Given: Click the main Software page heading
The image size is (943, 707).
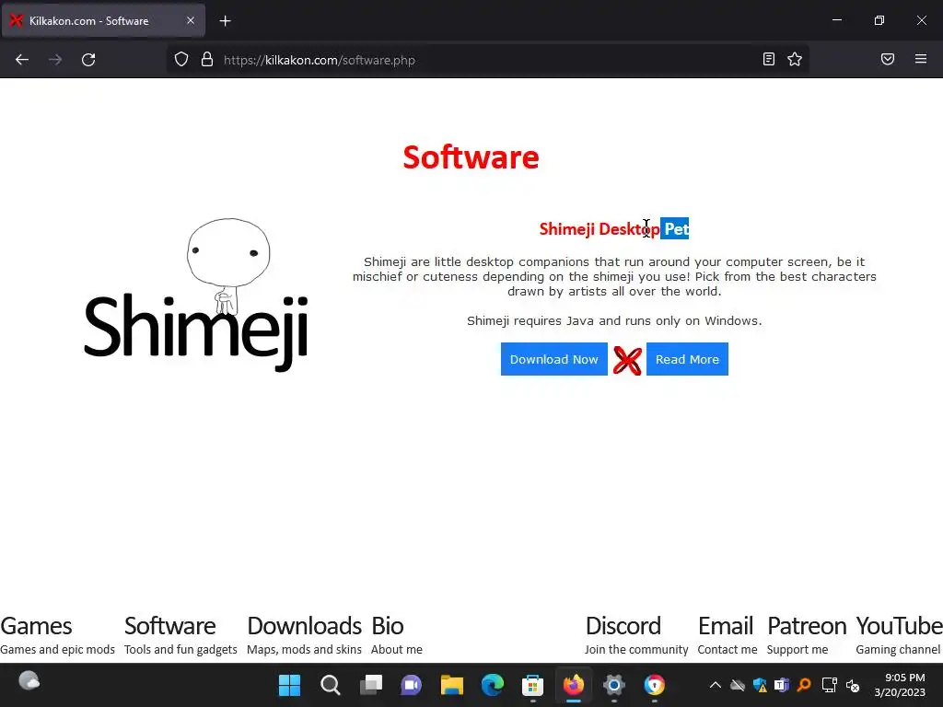Looking at the screenshot, I should coord(471,156).
